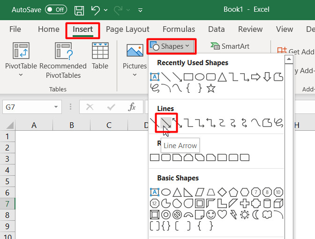Open the Formulas tab
The width and height of the screenshot is (315, 239).
pos(179,30)
